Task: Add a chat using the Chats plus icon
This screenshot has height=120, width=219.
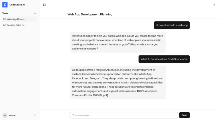Action: [35, 13]
